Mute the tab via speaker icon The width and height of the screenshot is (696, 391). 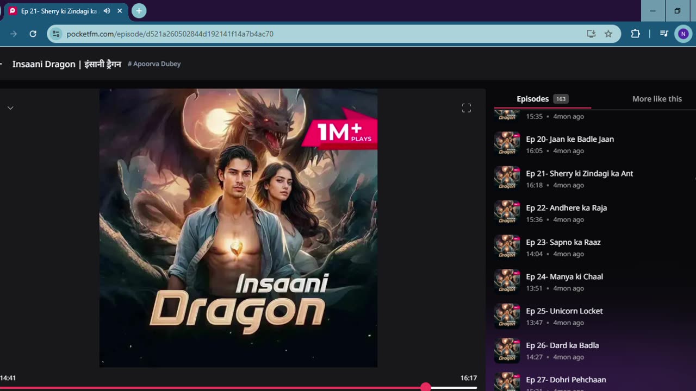pyautogui.click(x=107, y=11)
